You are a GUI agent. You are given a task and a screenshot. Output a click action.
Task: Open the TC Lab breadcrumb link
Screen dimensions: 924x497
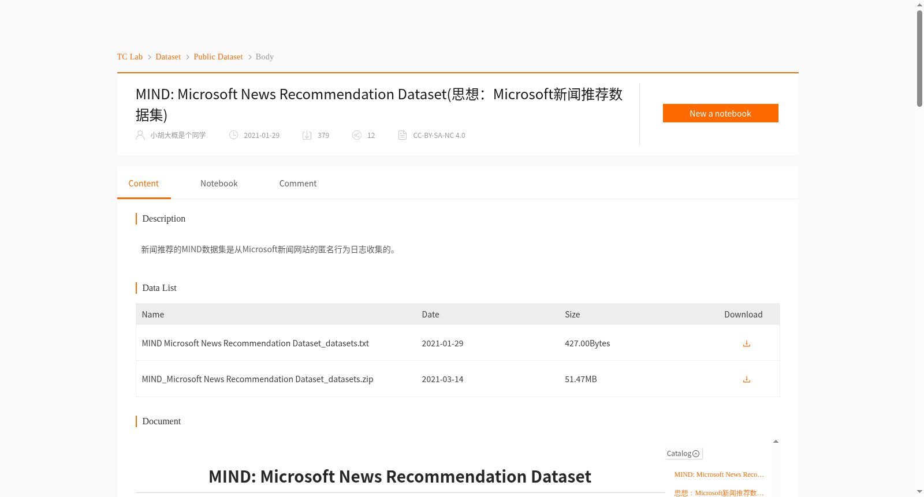point(130,57)
